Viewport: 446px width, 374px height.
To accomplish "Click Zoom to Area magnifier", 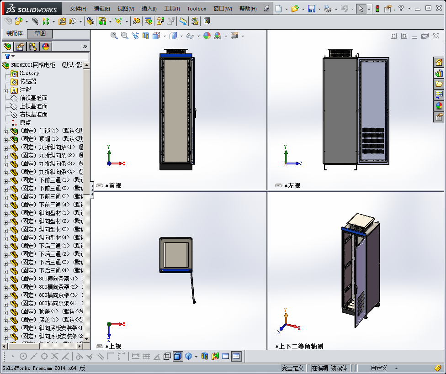I will click(125, 36).
